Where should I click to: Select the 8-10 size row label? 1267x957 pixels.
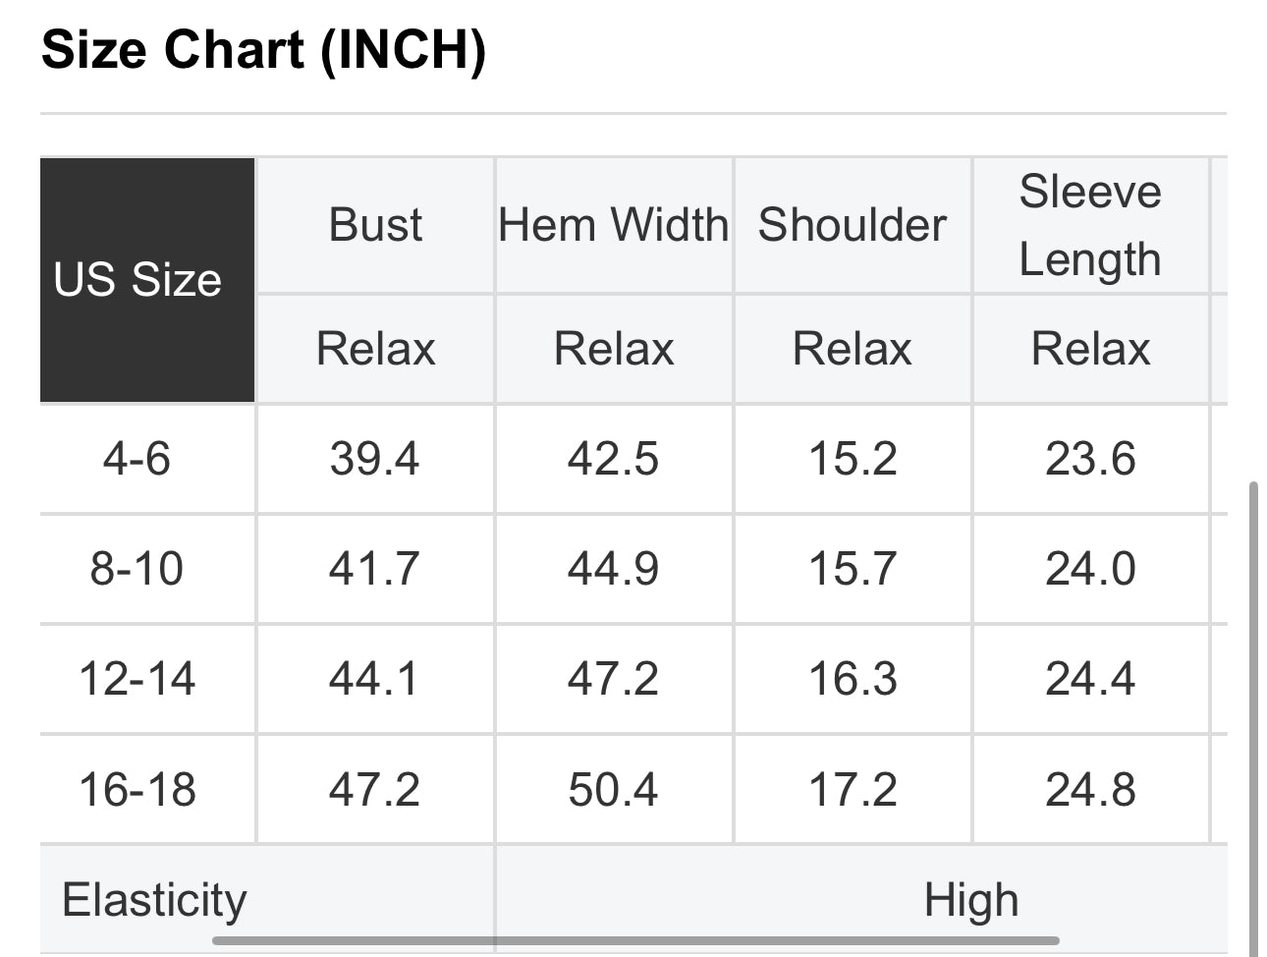[x=138, y=569]
